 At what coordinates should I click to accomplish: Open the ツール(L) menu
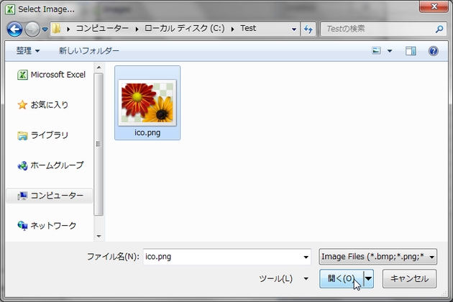283,278
